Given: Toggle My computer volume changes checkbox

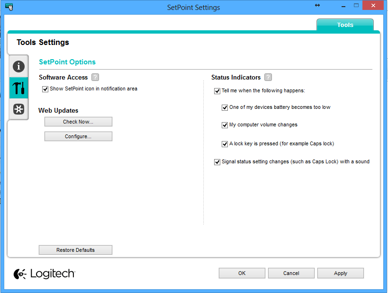Looking at the screenshot, I should [x=225, y=125].
